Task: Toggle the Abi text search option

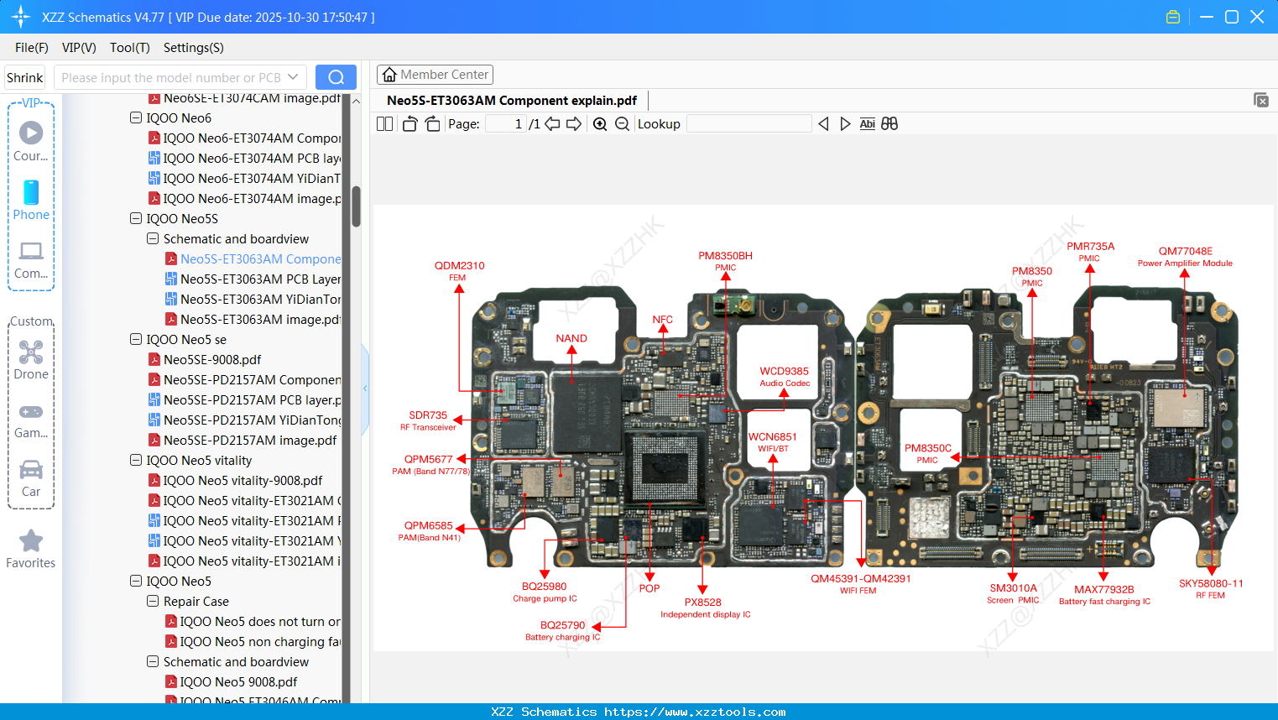Action: pyautogui.click(x=867, y=123)
